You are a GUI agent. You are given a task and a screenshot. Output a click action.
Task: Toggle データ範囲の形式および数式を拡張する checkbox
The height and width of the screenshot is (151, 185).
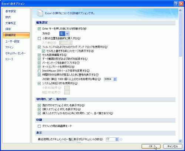coord(39,59)
